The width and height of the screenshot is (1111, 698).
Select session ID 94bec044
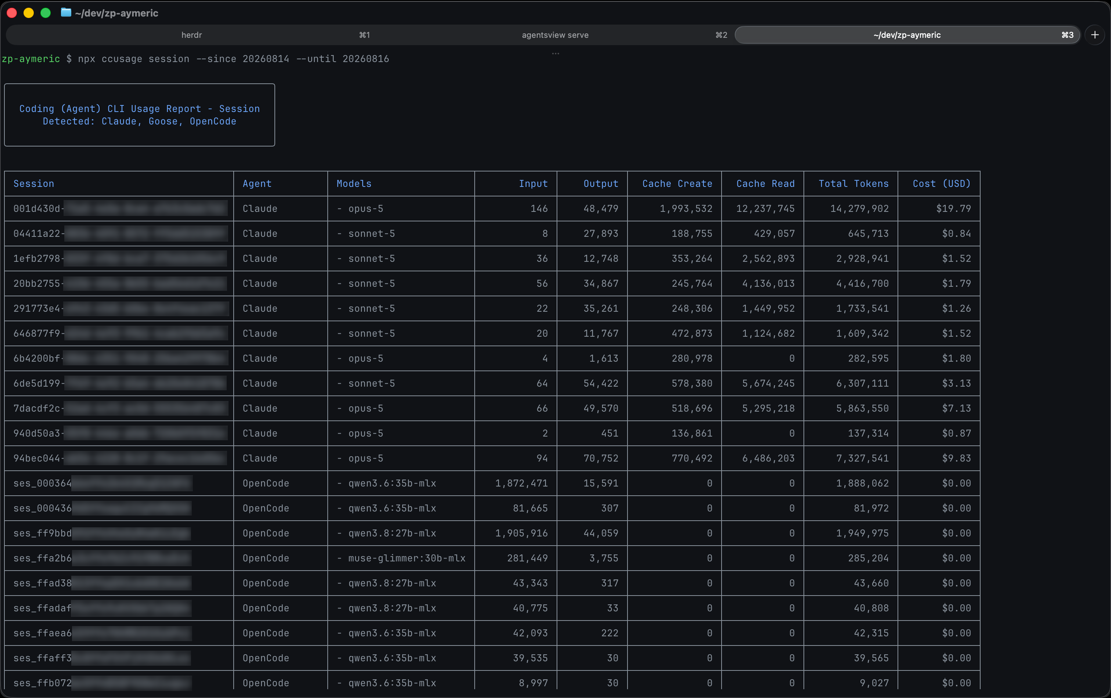[x=36, y=458]
